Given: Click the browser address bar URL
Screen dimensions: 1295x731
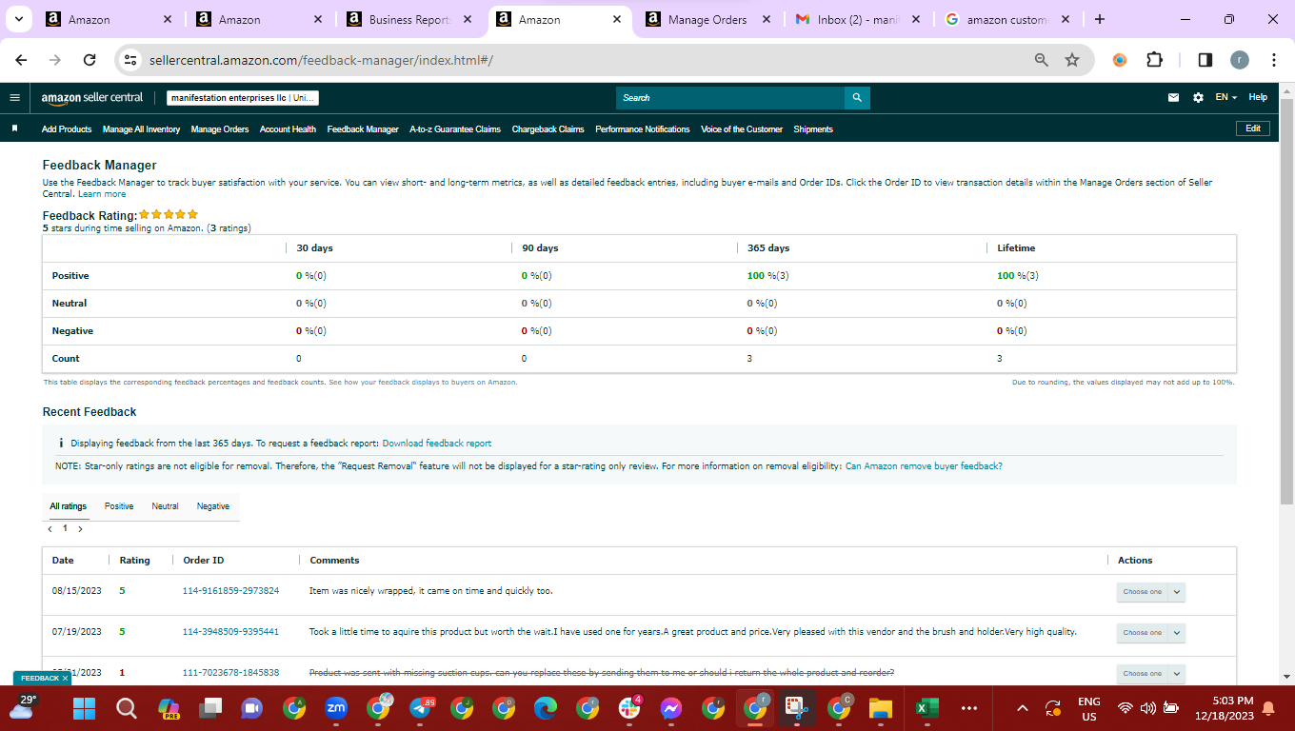Looking at the screenshot, I should click(321, 60).
